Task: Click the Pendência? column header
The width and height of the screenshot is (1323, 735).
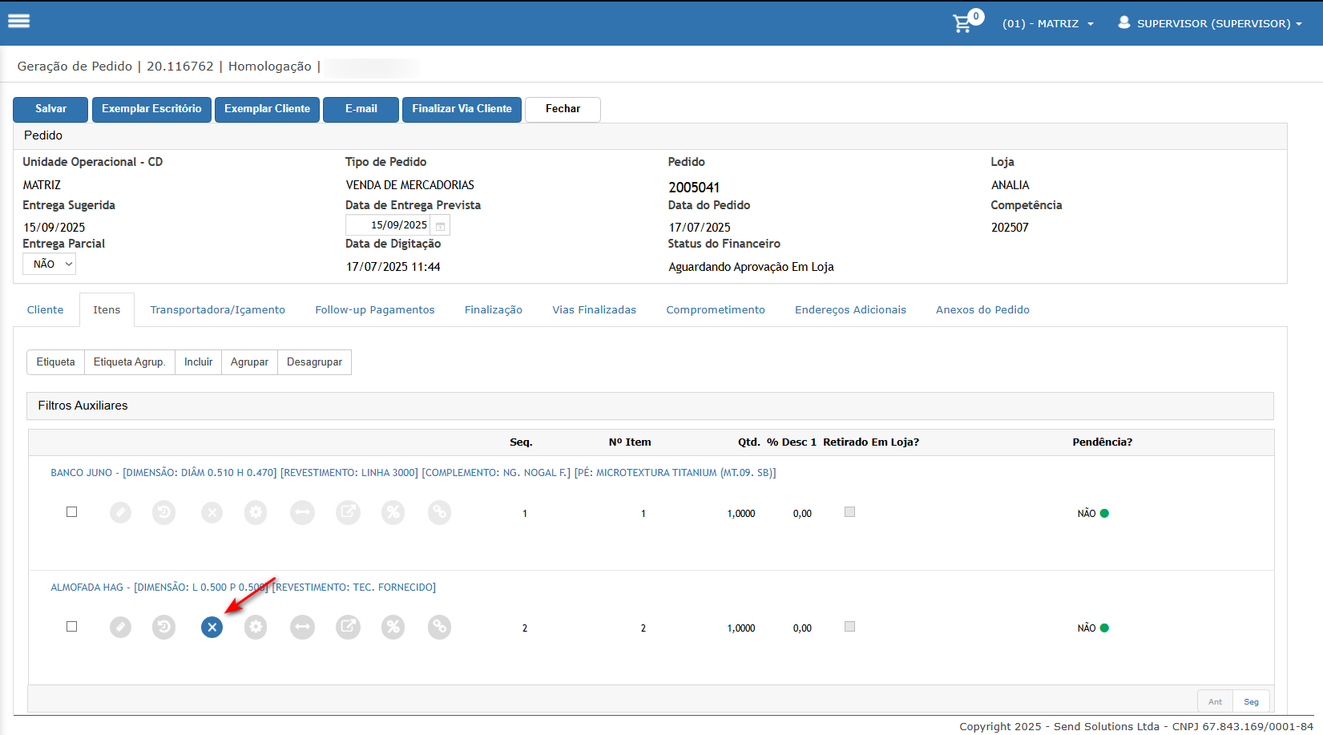Action: [x=1102, y=442]
